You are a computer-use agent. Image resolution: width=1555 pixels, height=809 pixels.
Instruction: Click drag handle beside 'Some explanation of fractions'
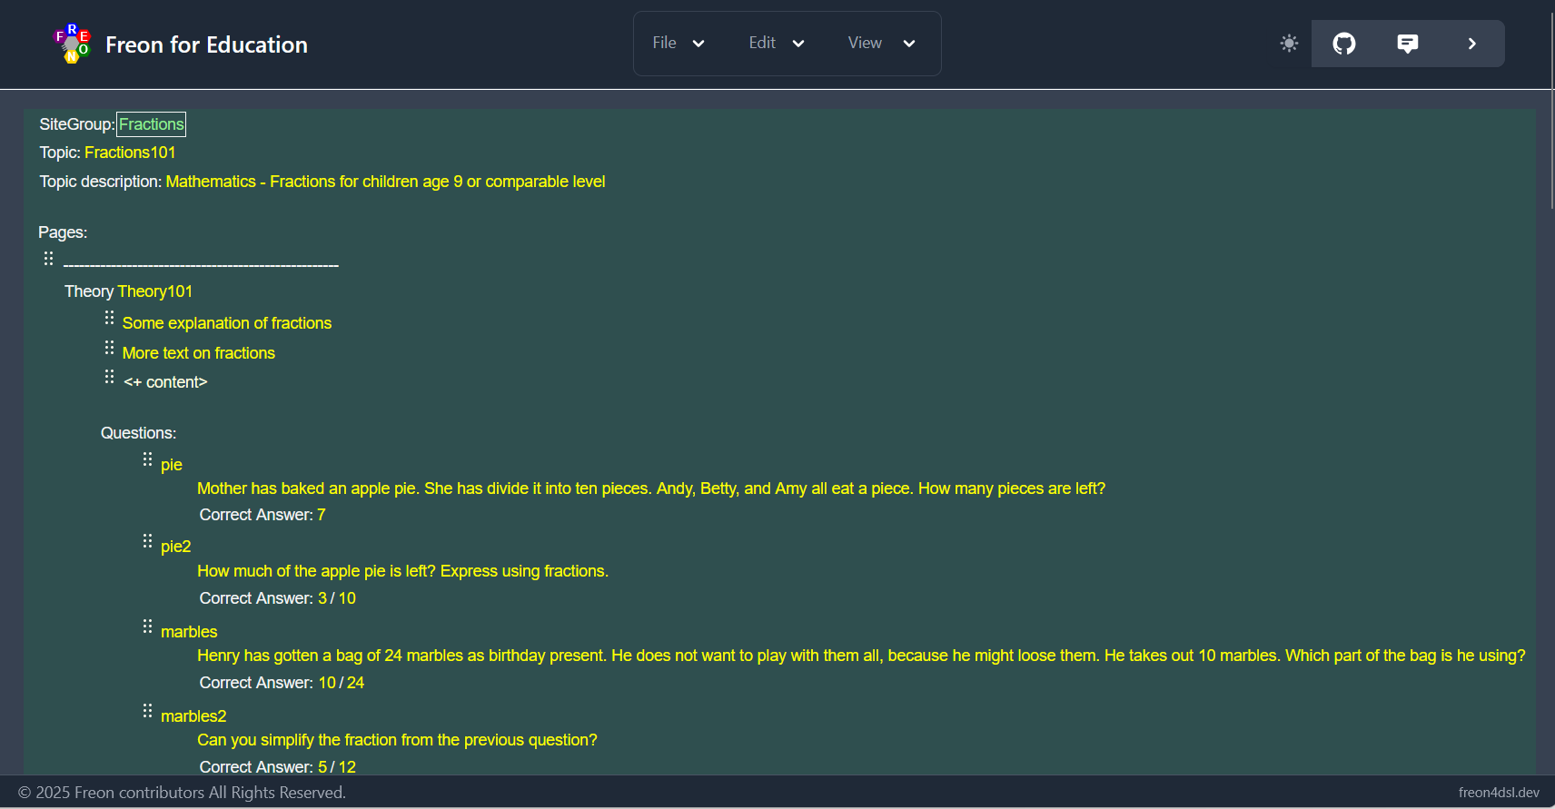point(109,318)
